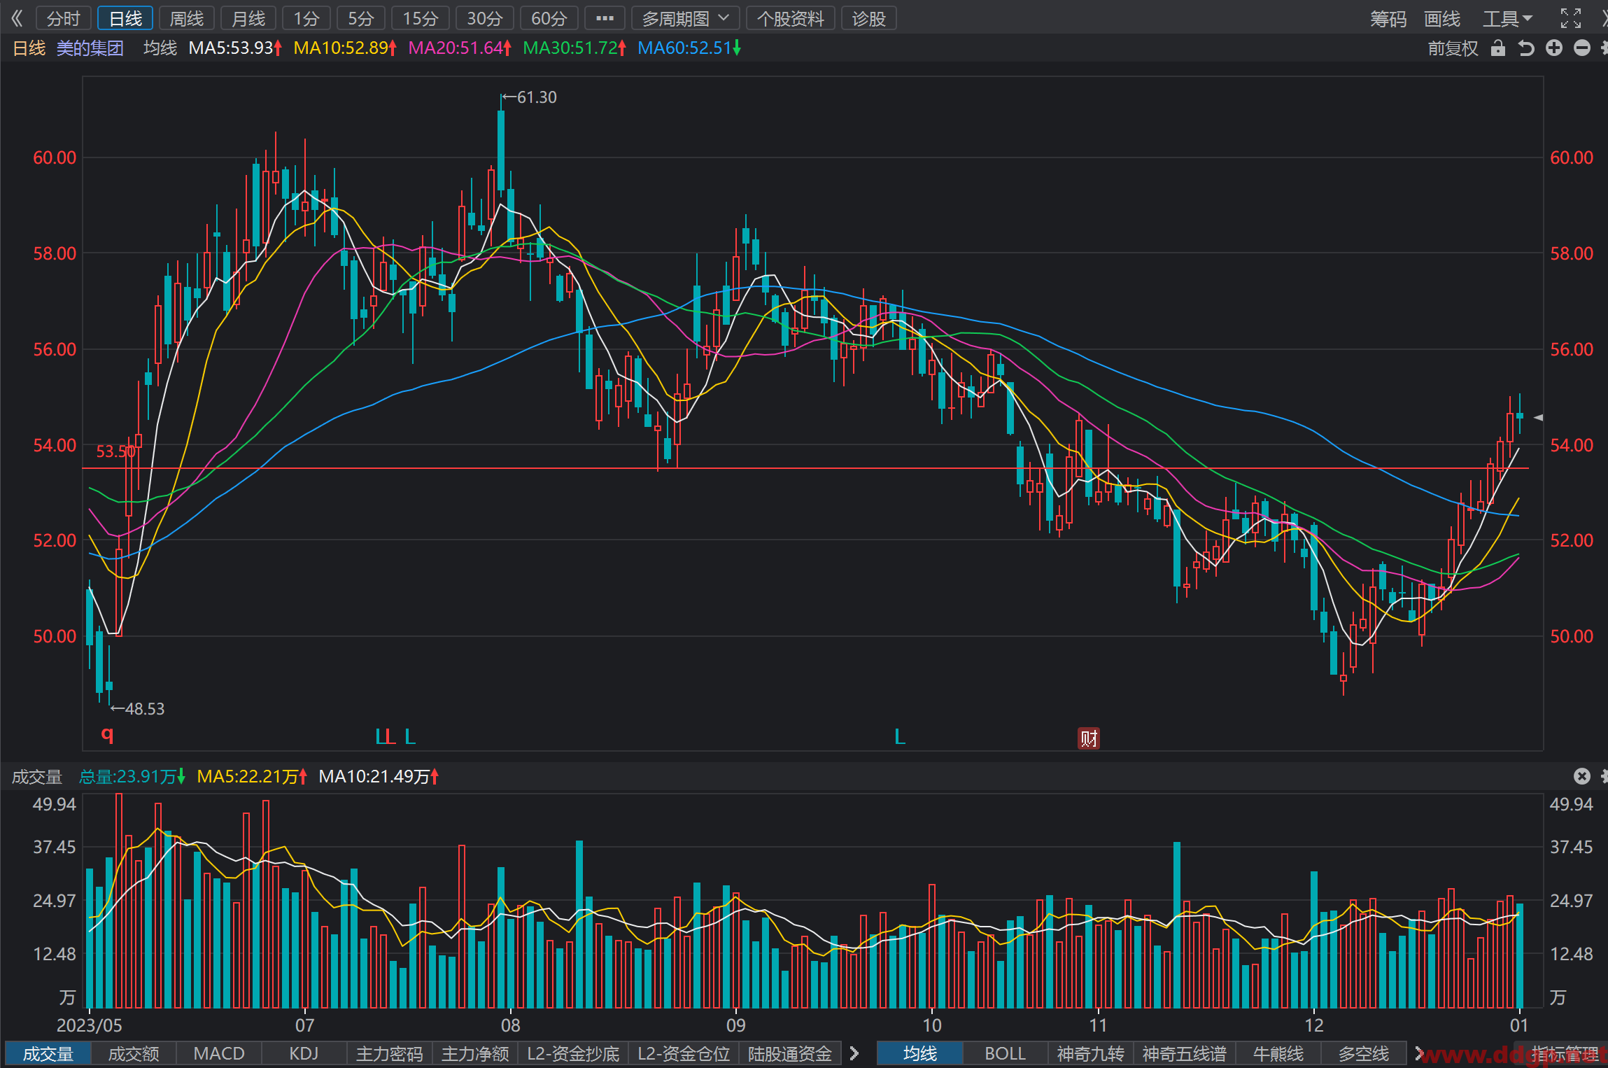Zoom out with the minus circle icon
Image resolution: width=1608 pixels, height=1068 pixels.
pyautogui.click(x=1582, y=48)
